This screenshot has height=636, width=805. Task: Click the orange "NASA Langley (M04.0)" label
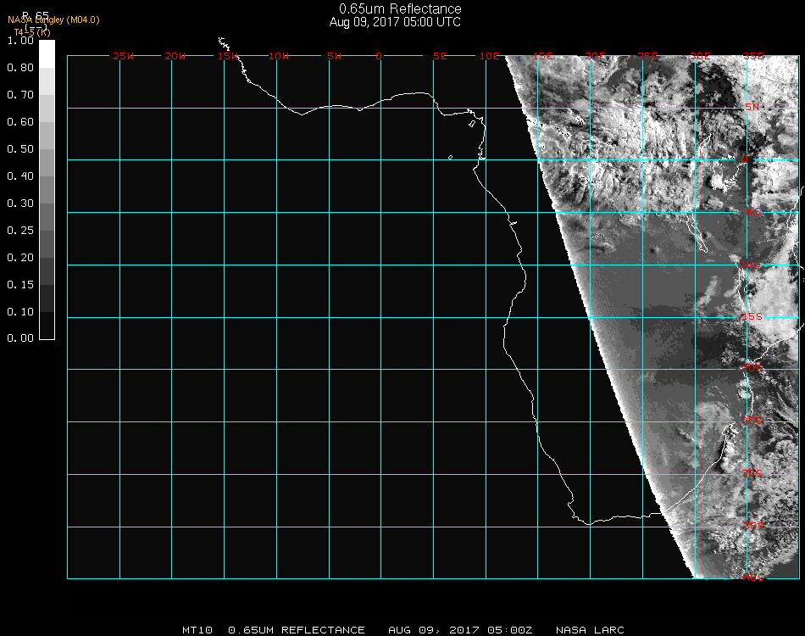point(53,20)
